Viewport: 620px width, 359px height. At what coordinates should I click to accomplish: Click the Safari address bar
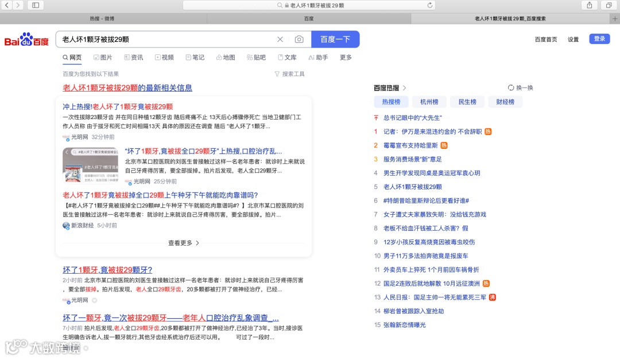[x=309, y=5]
